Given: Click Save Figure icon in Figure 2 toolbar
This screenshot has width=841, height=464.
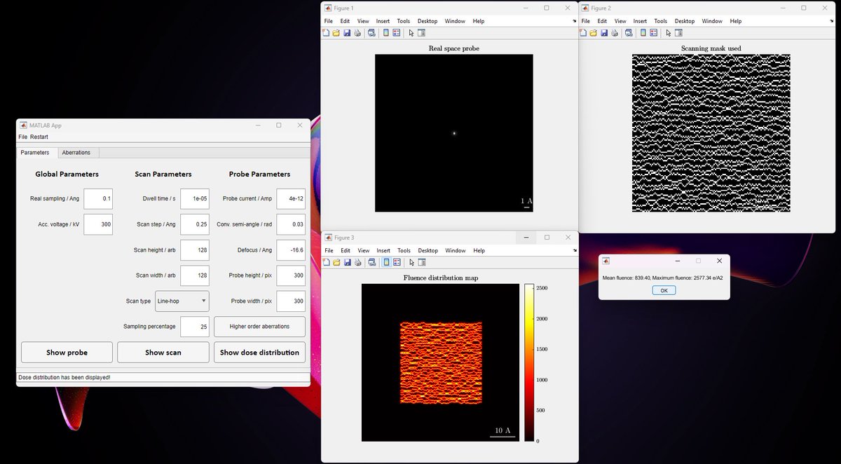Looking at the screenshot, I should click(604, 32).
